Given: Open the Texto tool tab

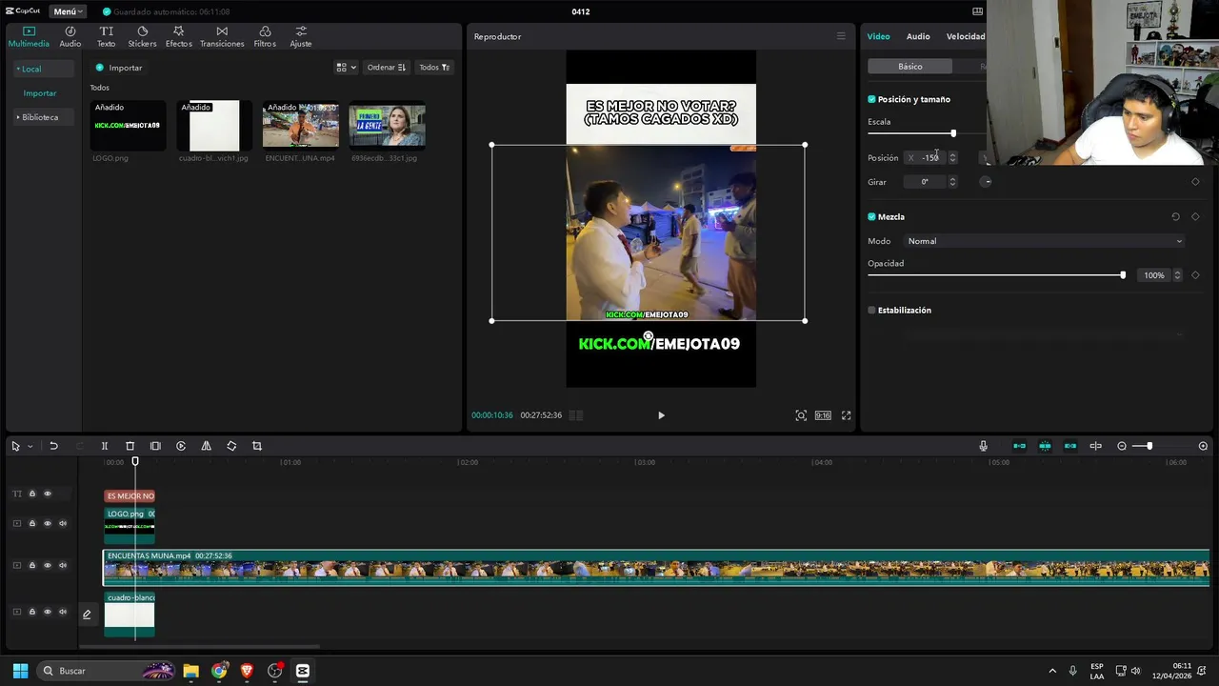Looking at the screenshot, I should (x=106, y=36).
